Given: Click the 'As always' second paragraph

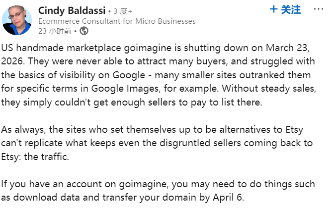Looking at the screenshot, I should (159, 143).
